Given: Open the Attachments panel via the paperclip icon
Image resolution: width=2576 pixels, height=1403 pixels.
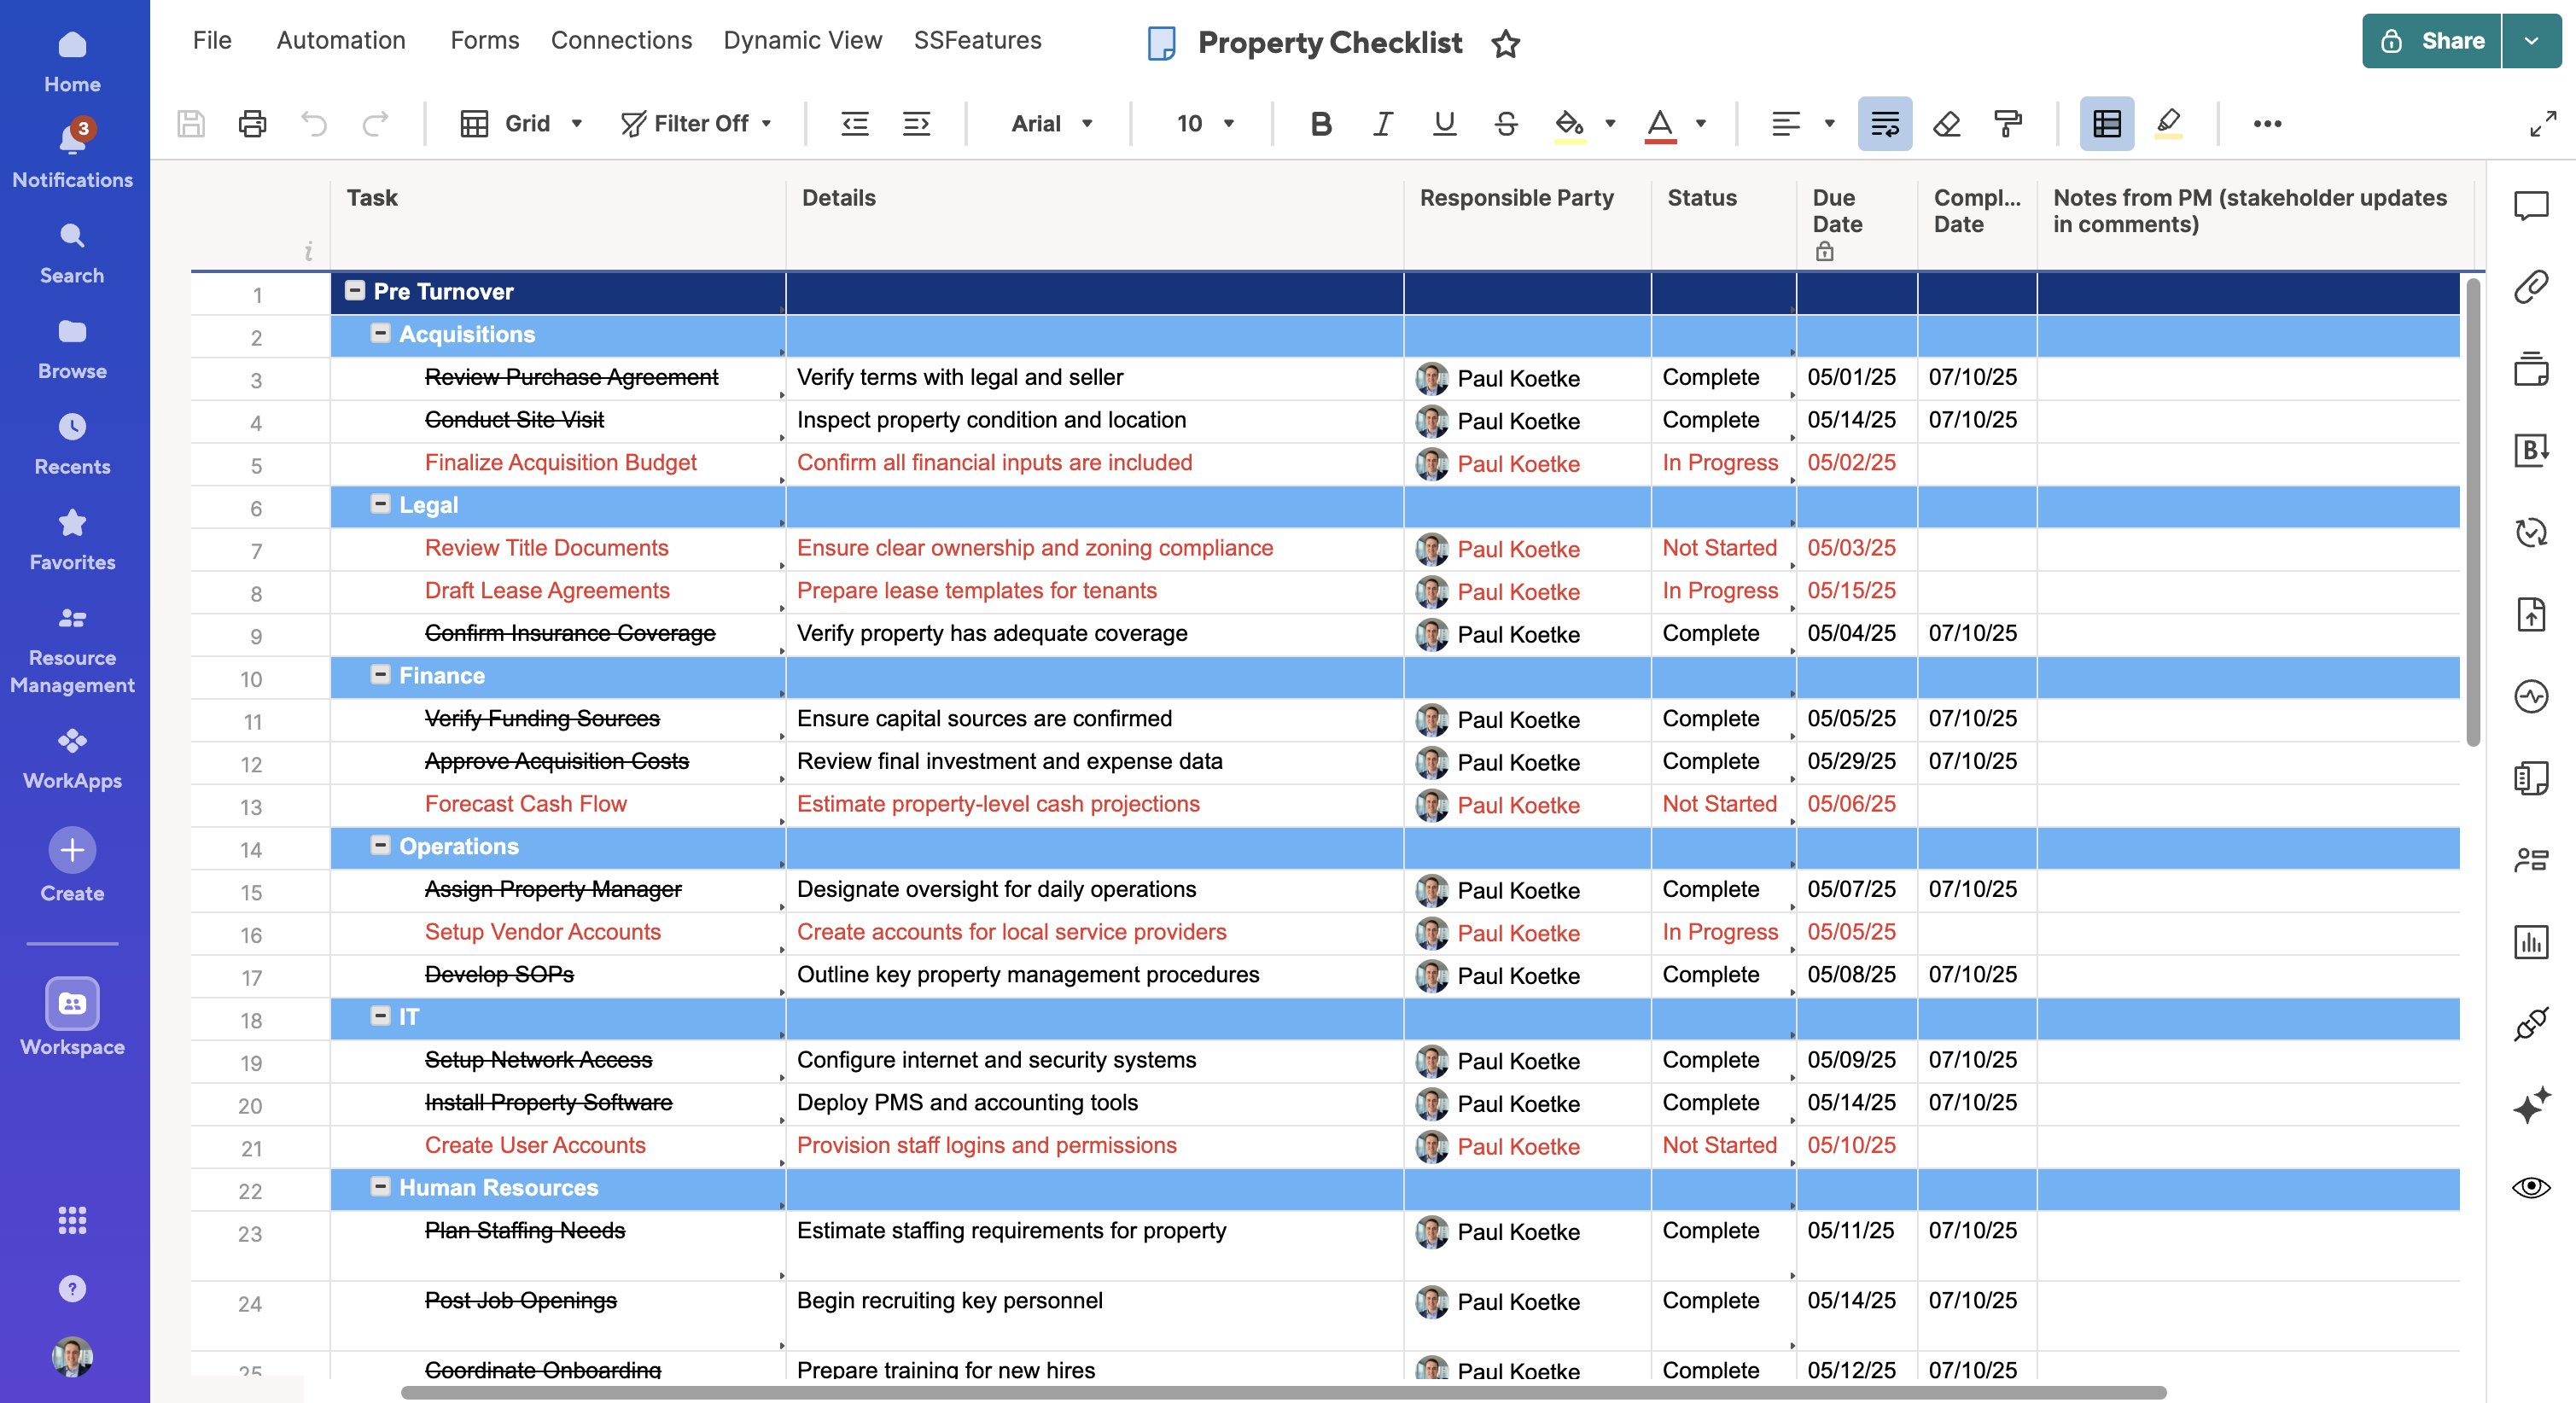Looking at the screenshot, I should (2531, 287).
